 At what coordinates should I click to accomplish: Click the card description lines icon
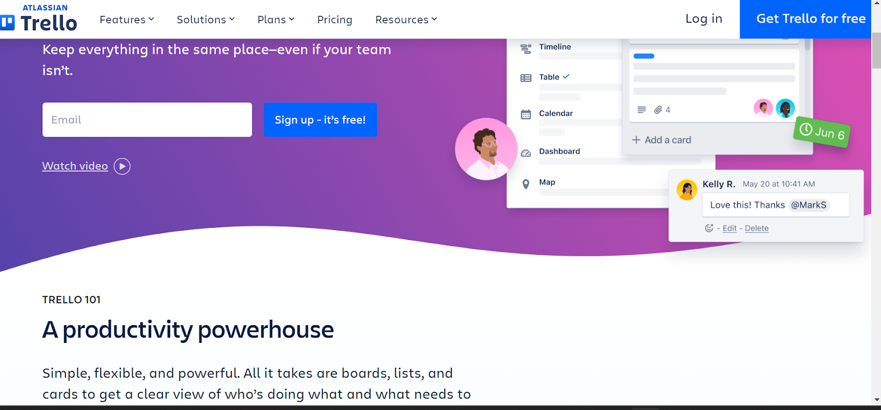coord(641,110)
